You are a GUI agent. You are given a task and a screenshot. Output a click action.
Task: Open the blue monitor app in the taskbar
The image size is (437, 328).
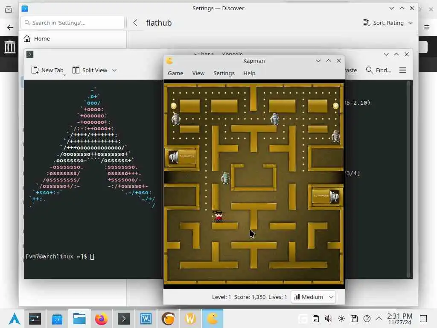146,319
